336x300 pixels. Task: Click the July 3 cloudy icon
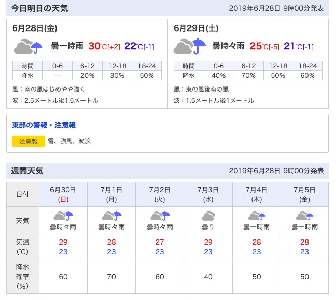point(208,216)
